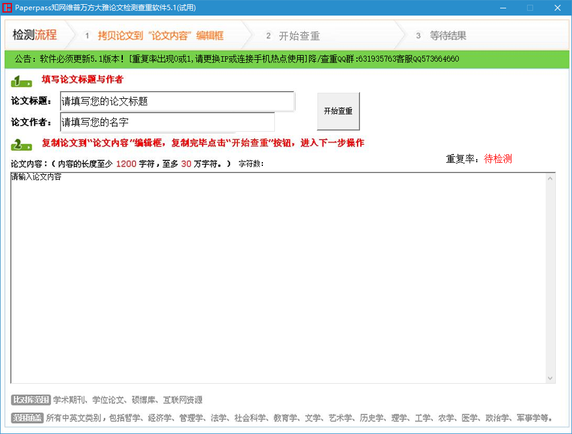Click the 比对库范围 gray badge
Viewport: 572px width, 434px height.
pos(31,400)
